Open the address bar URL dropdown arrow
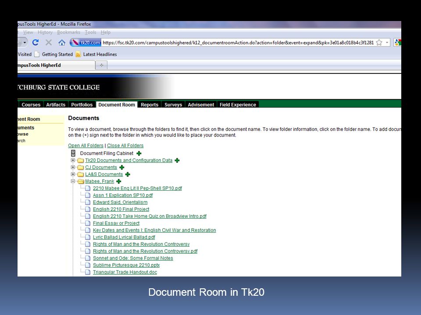This screenshot has width=421, height=315. [387, 42]
